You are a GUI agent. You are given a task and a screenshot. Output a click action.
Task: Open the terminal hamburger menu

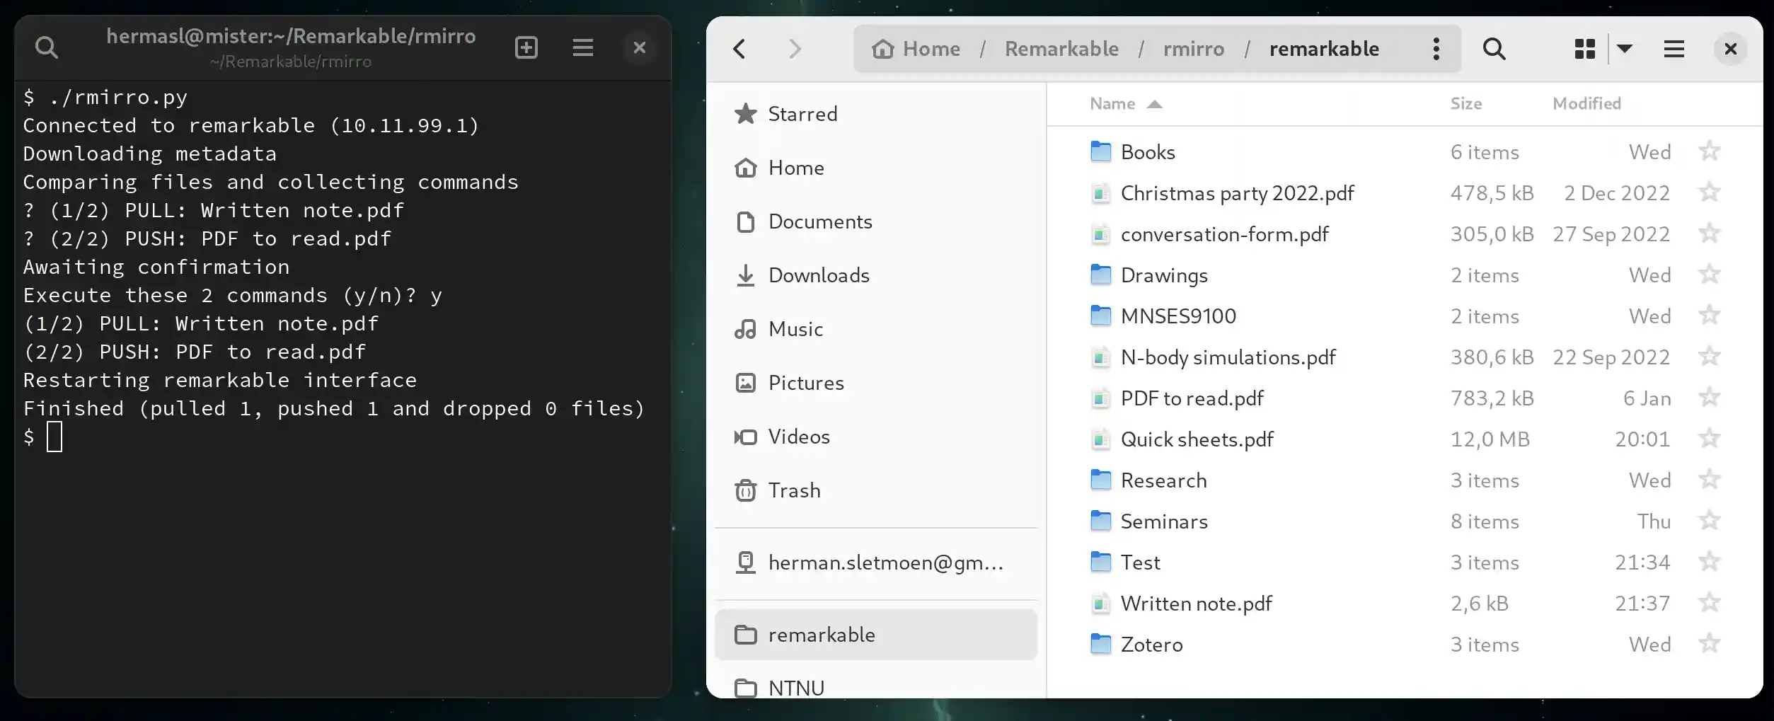pos(582,47)
